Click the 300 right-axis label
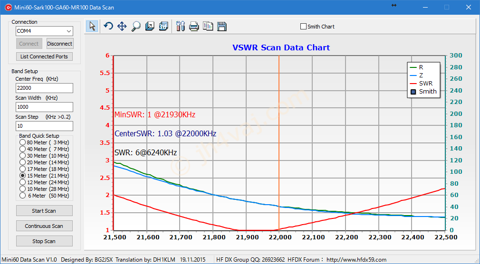The image size is (480, 264). point(456,56)
